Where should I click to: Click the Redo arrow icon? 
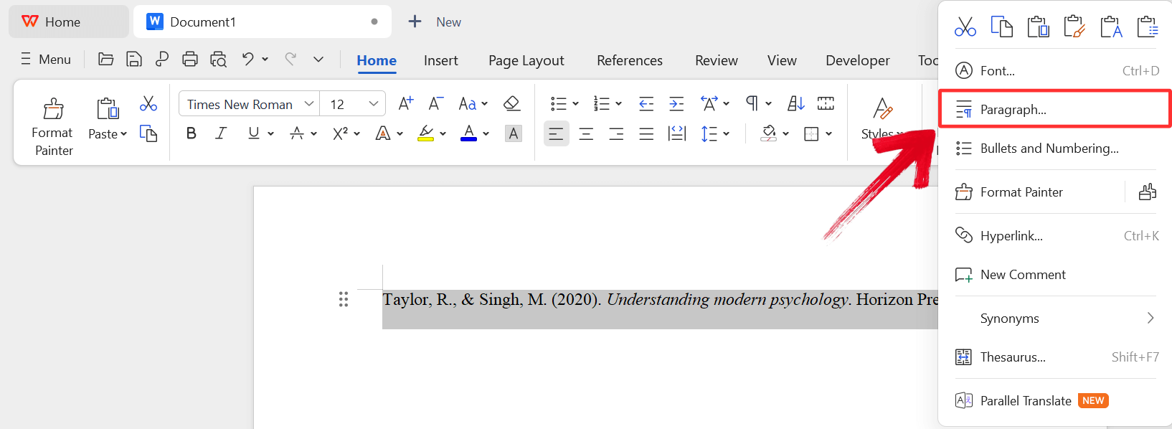click(290, 59)
